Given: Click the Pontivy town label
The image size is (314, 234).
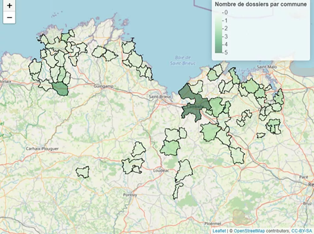Looking at the screenshot, I should click(130, 195).
